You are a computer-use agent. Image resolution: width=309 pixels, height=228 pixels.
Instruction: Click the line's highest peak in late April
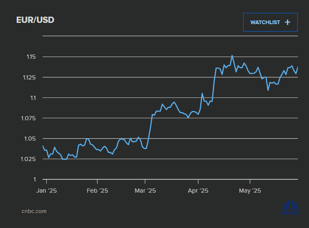coord(232,55)
